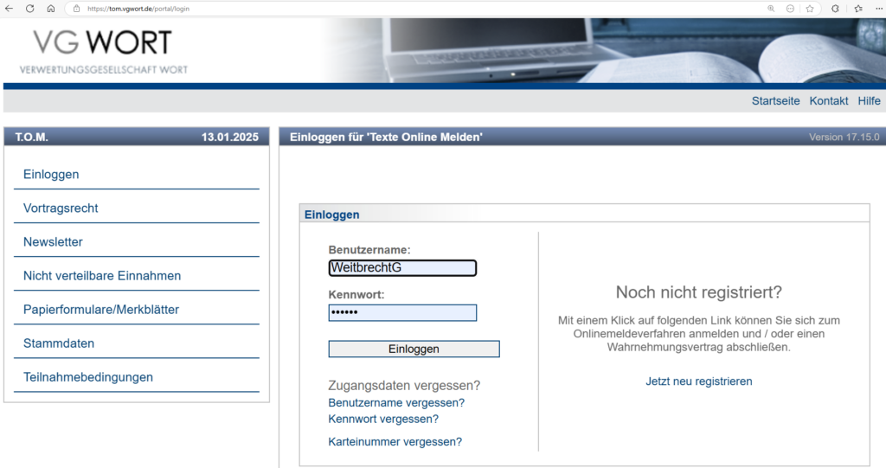Viewport: 886px width, 468px height.
Task: Open the browser settings three-dot menu
Action: (877, 8)
